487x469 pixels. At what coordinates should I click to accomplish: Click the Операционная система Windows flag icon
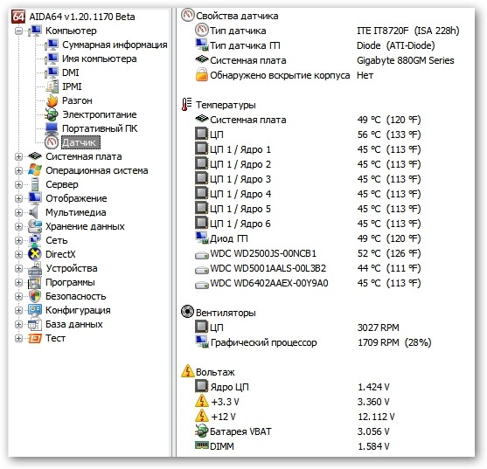pyautogui.click(x=34, y=170)
